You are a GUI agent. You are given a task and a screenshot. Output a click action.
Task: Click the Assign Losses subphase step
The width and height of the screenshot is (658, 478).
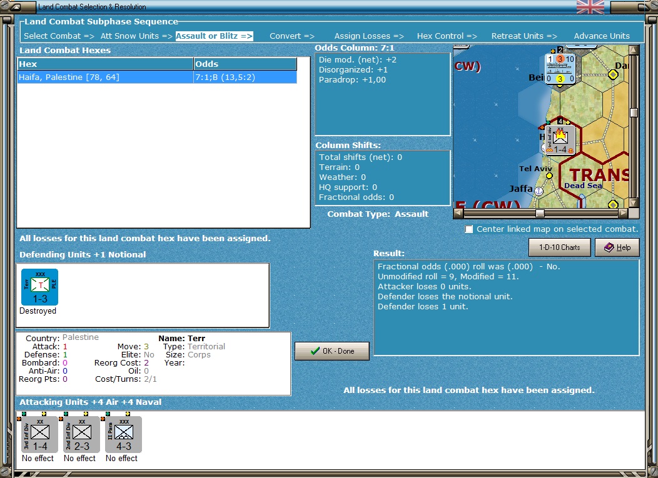(369, 36)
